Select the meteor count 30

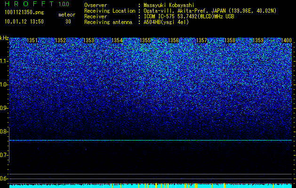68,22
